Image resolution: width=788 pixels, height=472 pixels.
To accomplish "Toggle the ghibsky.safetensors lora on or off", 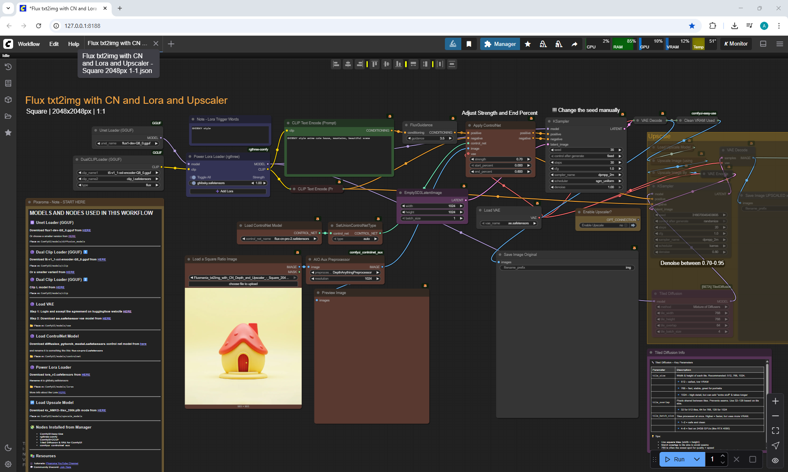I will tap(194, 183).
